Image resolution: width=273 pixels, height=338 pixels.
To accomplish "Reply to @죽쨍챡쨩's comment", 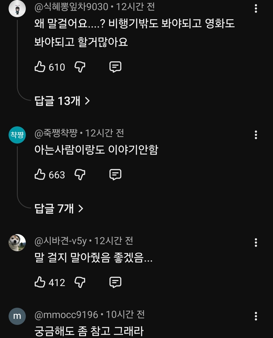I will (x=115, y=175).
